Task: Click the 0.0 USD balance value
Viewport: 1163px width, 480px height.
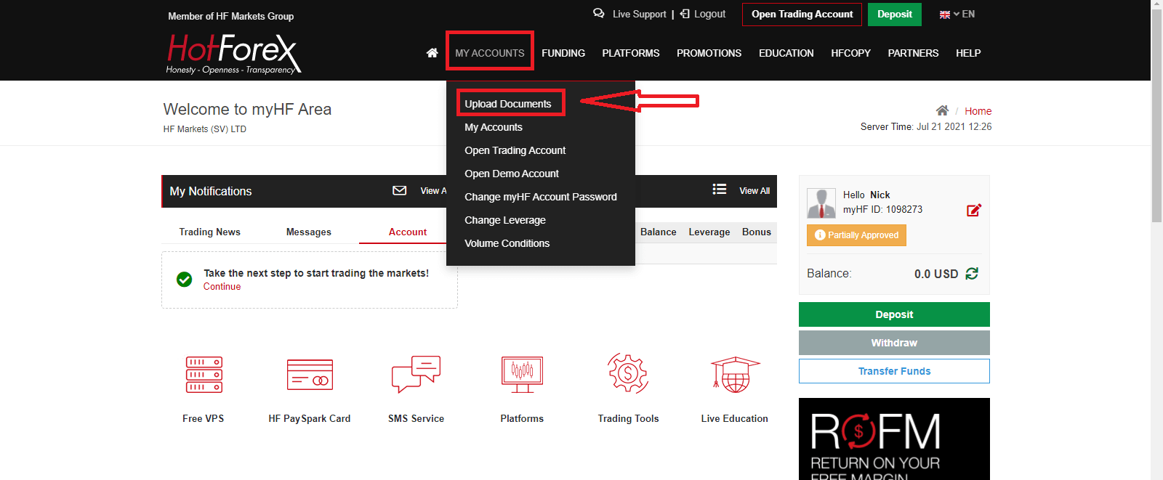Action: click(936, 274)
